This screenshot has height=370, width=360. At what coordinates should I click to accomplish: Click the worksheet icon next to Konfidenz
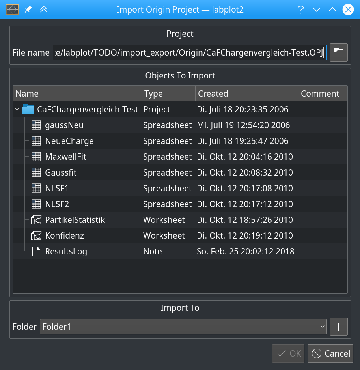point(36,235)
